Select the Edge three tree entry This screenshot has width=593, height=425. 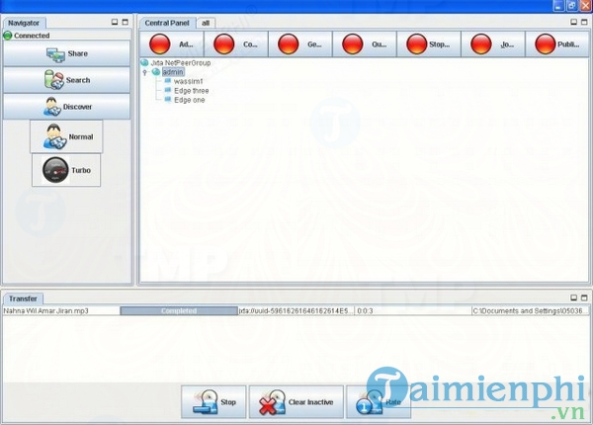[x=191, y=91]
